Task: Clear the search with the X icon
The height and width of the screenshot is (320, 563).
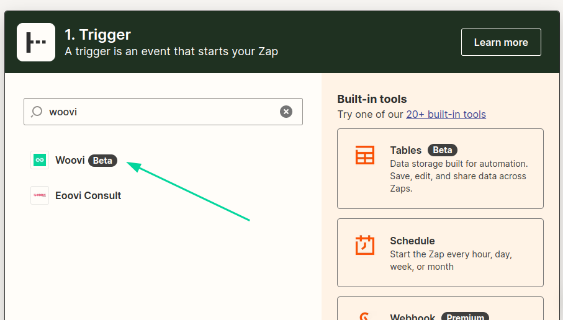Action: pos(286,112)
